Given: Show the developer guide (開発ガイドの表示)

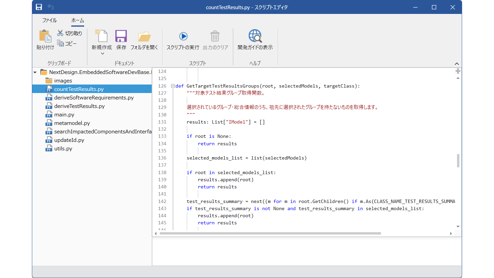Looking at the screenshot, I should tap(255, 36).
